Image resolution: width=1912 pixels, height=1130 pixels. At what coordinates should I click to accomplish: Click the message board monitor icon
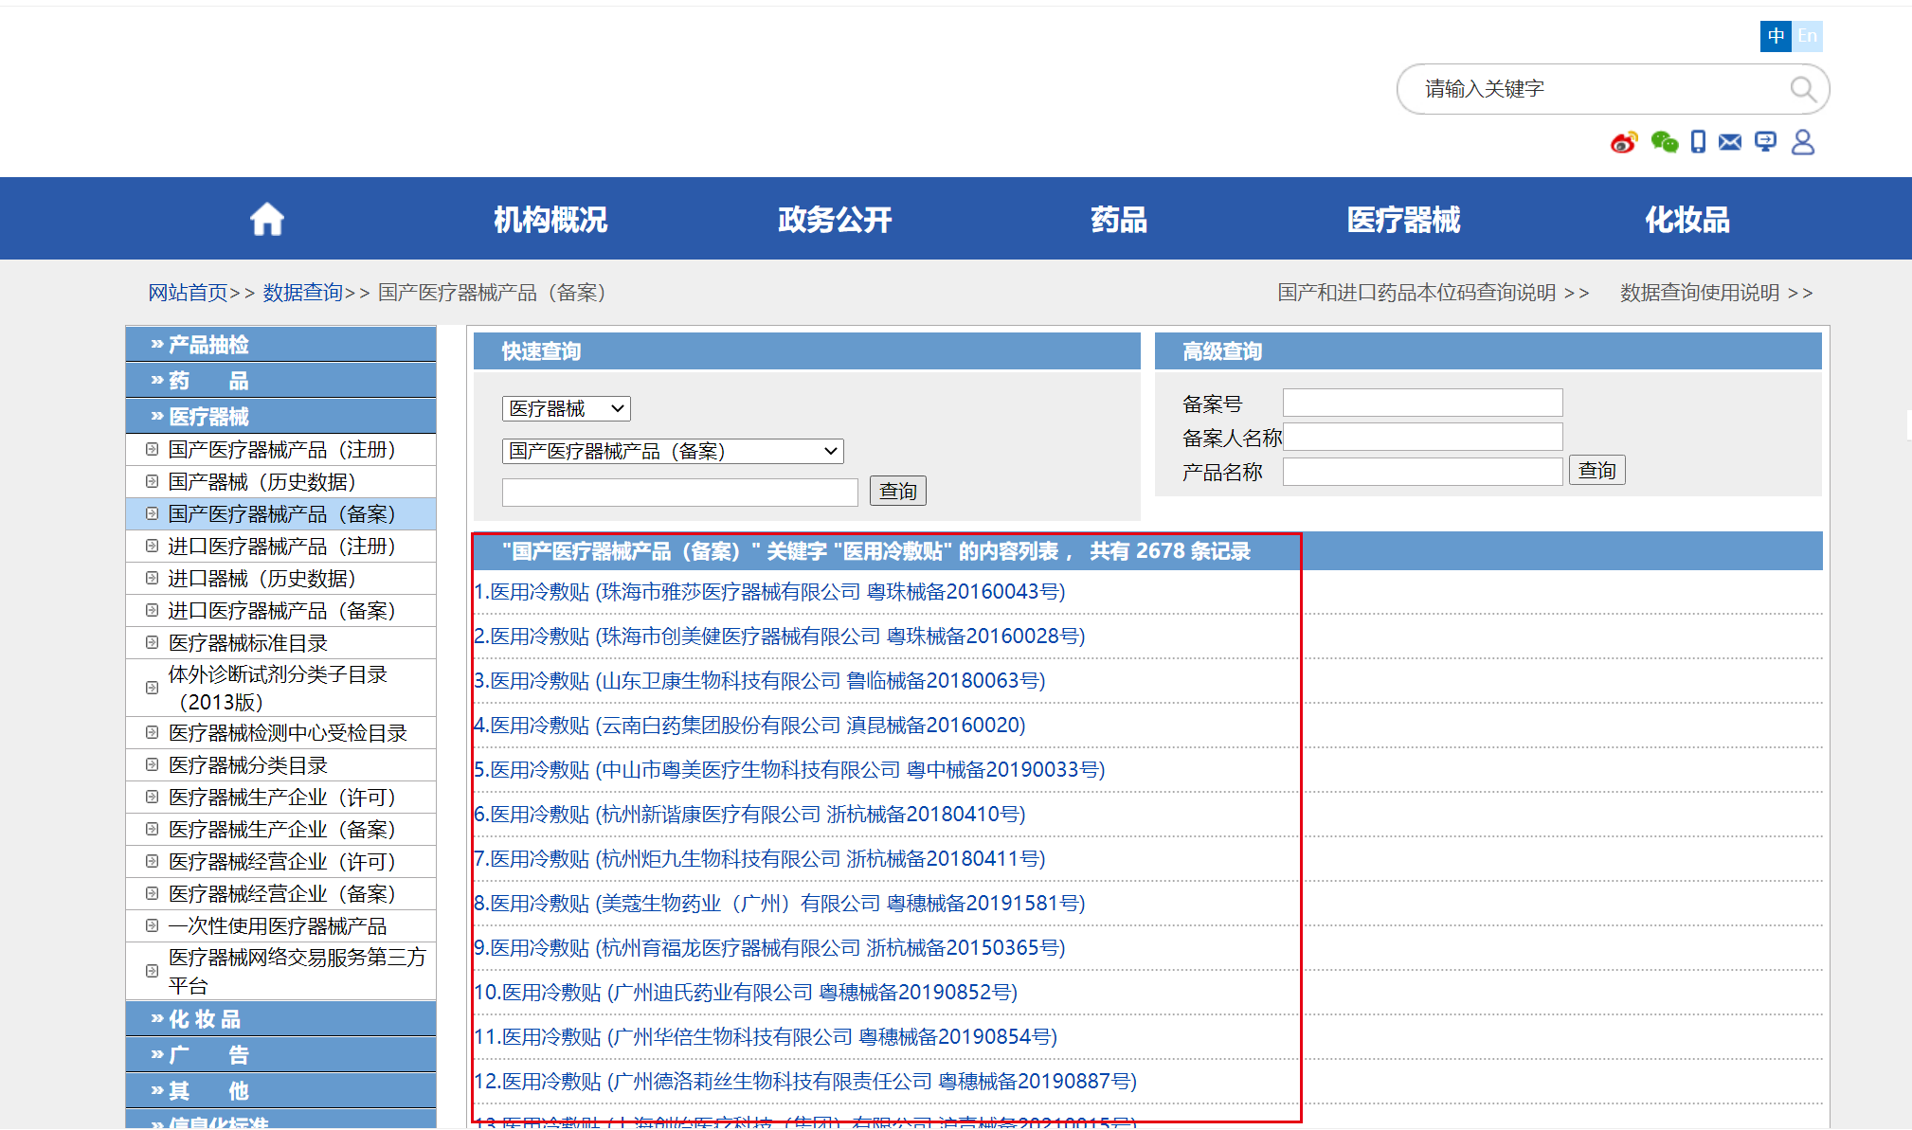pos(1765,142)
